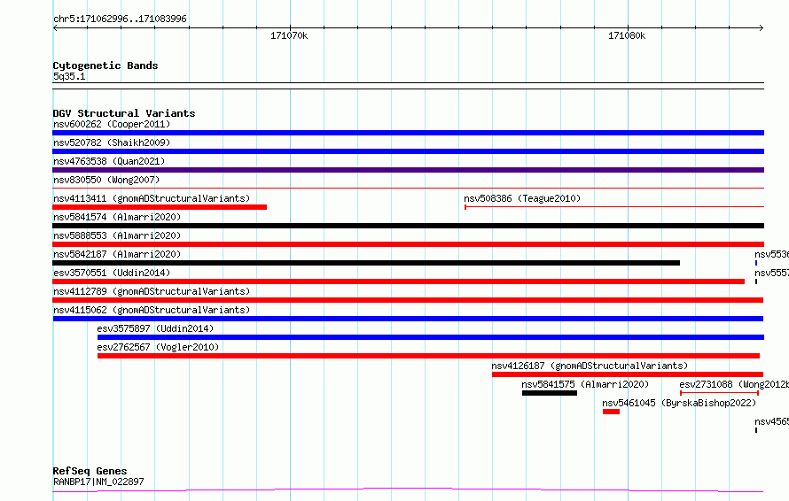The height and width of the screenshot is (501, 789).
Task: Select the esv3575897 (Uddin2014) label
Action: click(155, 328)
